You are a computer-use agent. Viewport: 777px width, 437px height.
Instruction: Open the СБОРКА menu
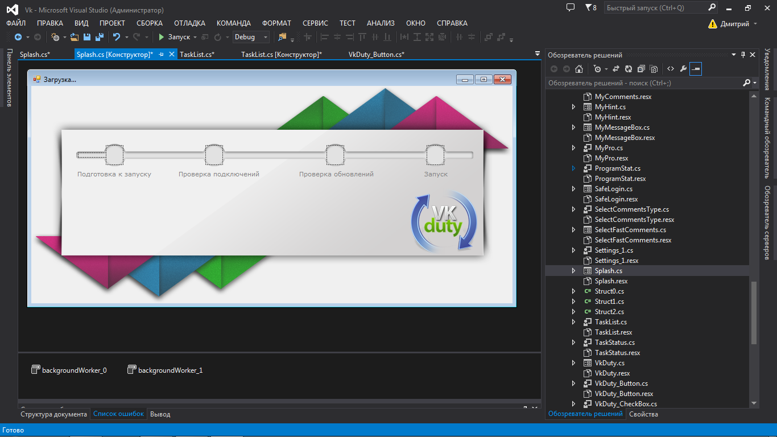coord(150,23)
